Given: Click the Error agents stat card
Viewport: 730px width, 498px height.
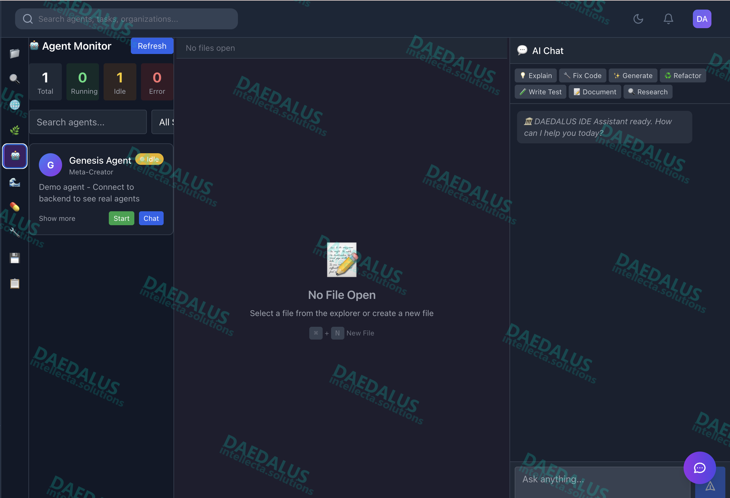Looking at the screenshot, I should click(x=157, y=82).
